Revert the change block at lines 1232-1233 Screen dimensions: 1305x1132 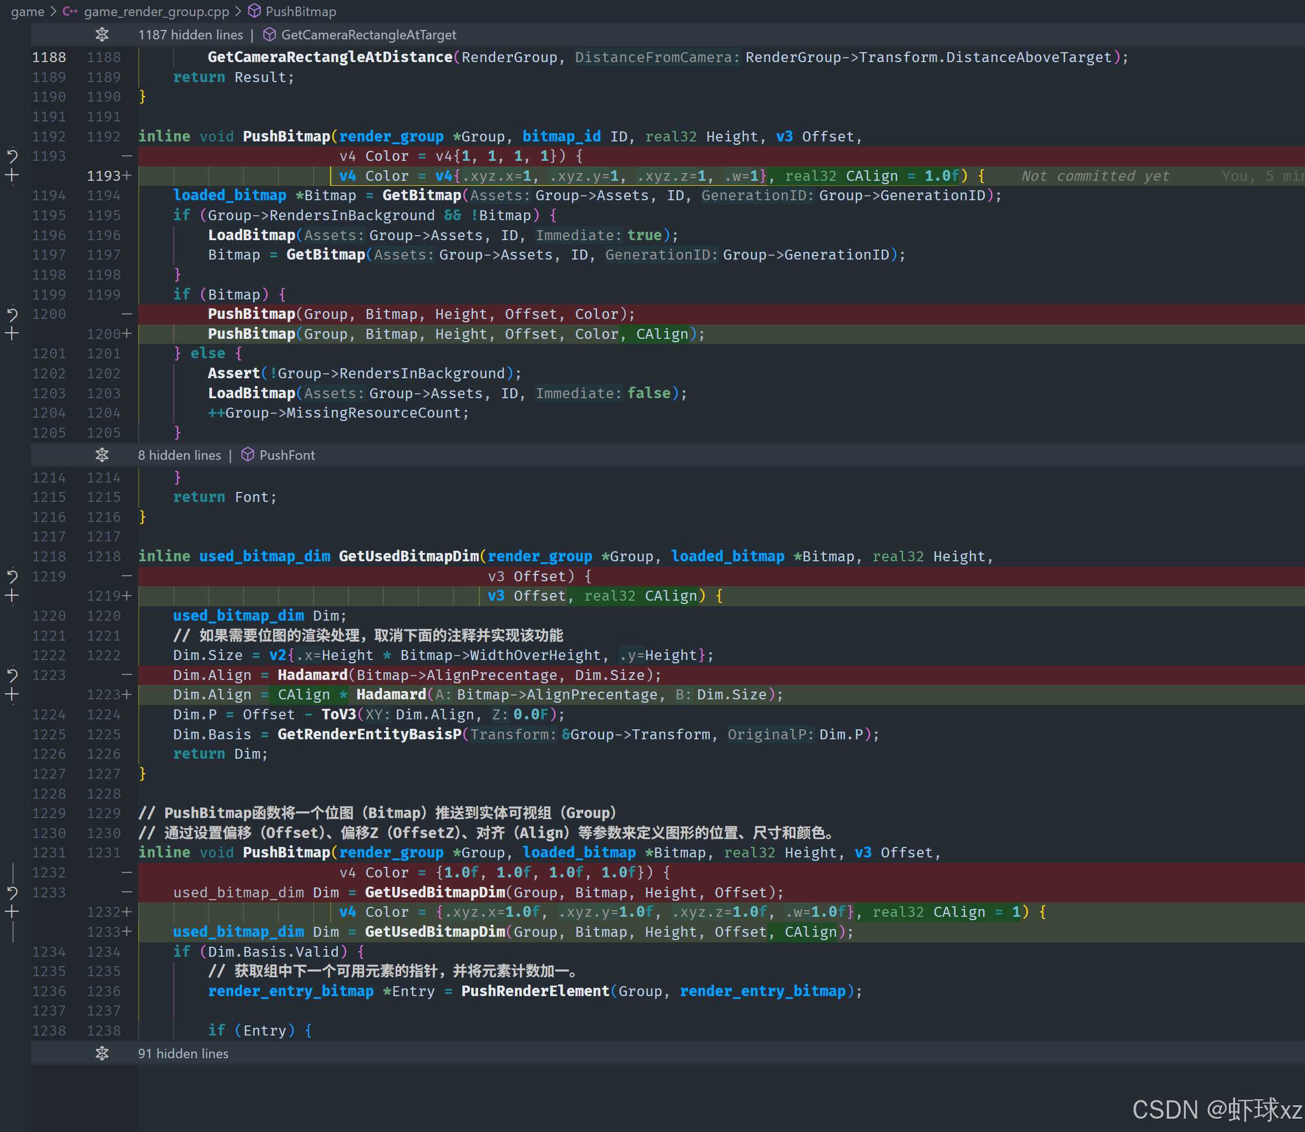coord(12,892)
